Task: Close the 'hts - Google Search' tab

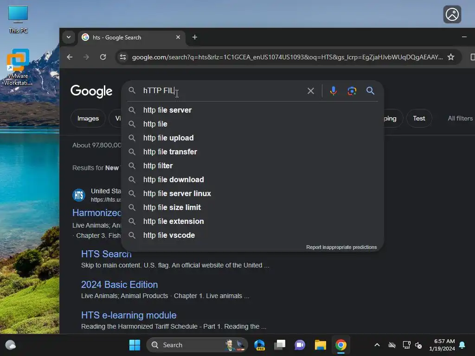Action: pyautogui.click(x=178, y=37)
